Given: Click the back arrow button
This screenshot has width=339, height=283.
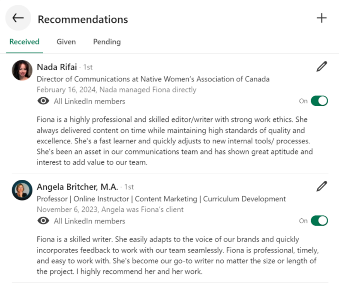Looking at the screenshot, I should (x=18, y=18).
